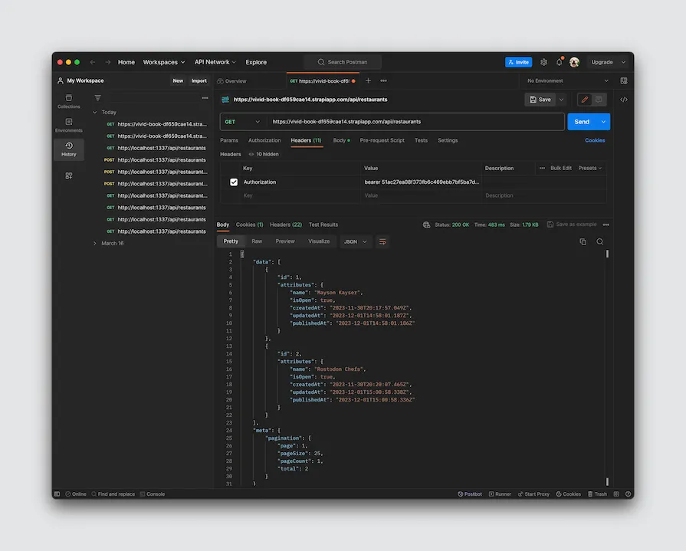Click the blue Send button
The image size is (686, 551).
point(582,121)
